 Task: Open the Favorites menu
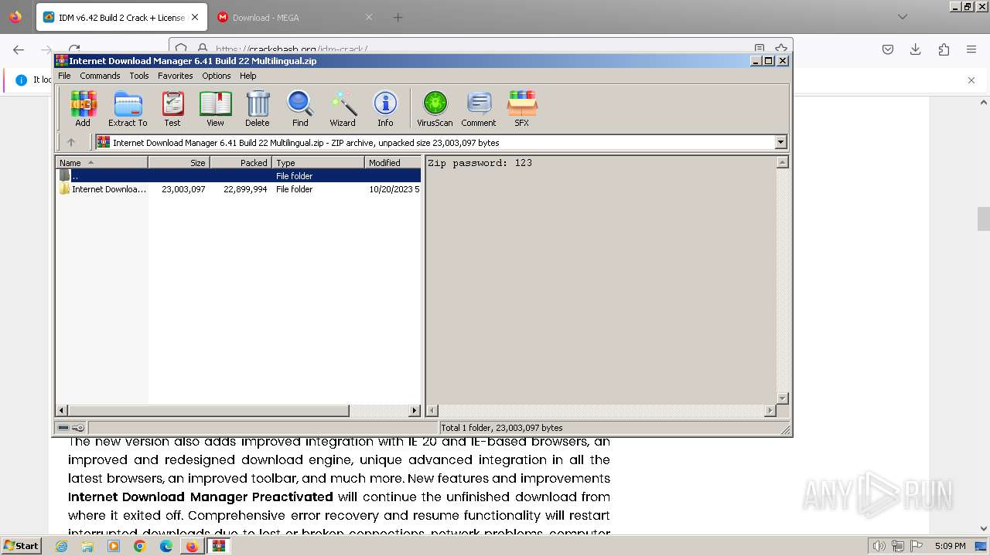176,76
